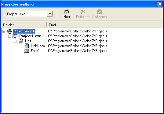Click the Entfernen button label
This screenshot has height=114, width=164.
click(83, 17)
